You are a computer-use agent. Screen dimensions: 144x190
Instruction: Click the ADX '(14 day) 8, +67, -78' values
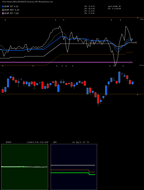(x=80, y=142)
